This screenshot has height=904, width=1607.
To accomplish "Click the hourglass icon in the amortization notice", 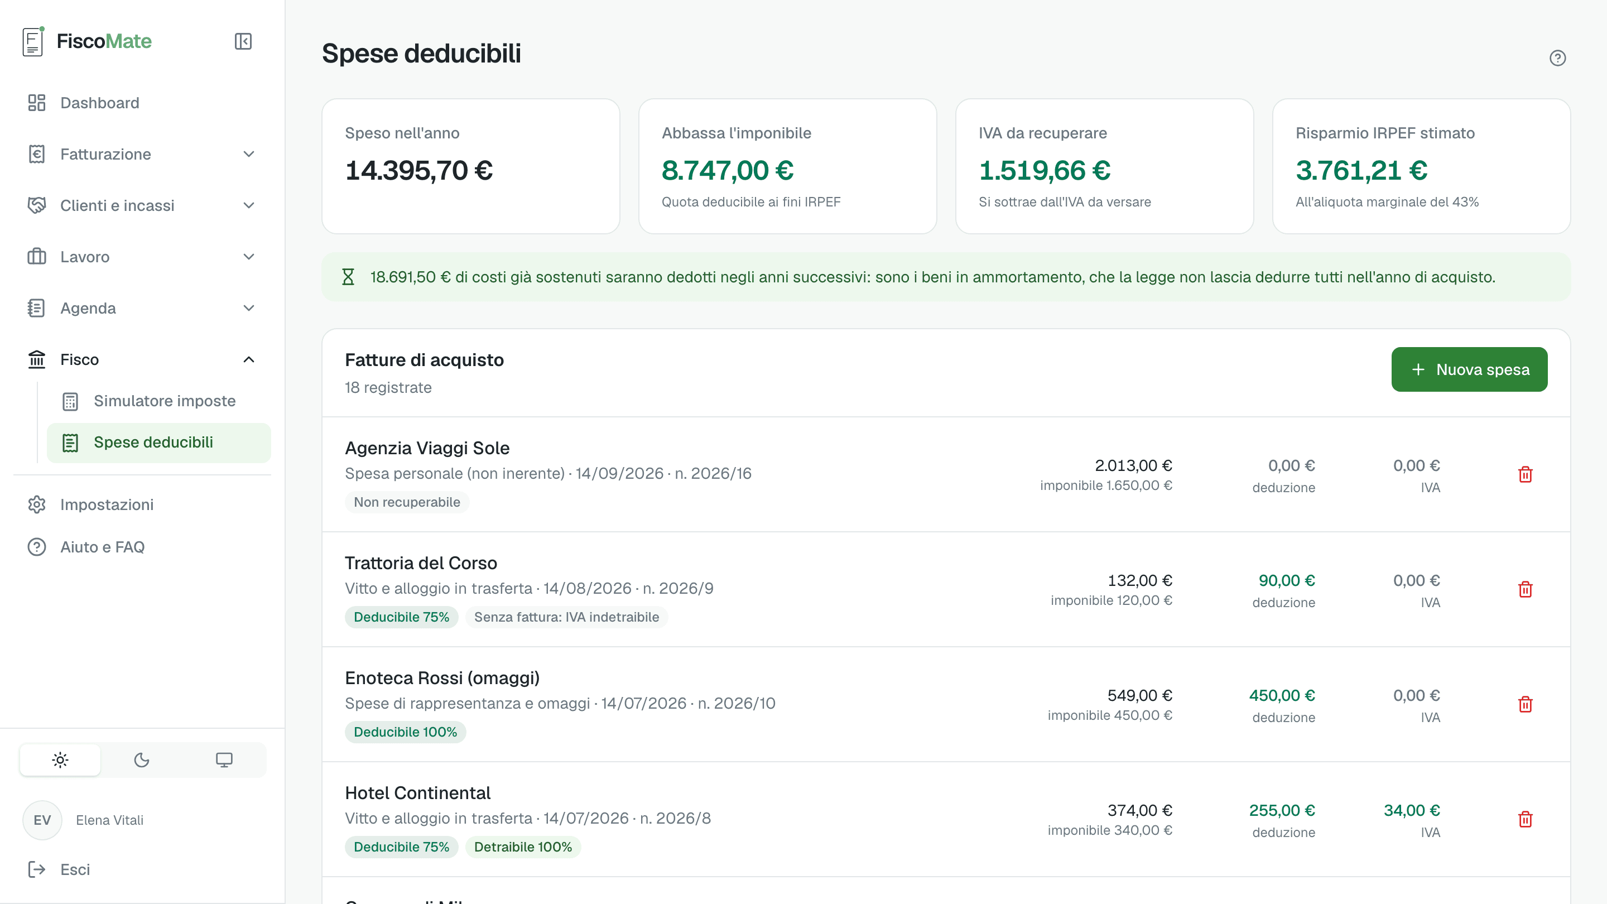I will click(x=348, y=277).
